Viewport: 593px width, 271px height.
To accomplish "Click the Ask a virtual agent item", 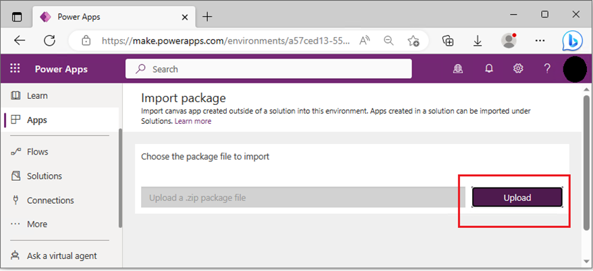I will [x=61, y=256].
